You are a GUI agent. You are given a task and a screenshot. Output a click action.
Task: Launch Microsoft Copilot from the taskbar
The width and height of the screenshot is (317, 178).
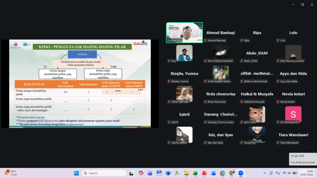141,173
